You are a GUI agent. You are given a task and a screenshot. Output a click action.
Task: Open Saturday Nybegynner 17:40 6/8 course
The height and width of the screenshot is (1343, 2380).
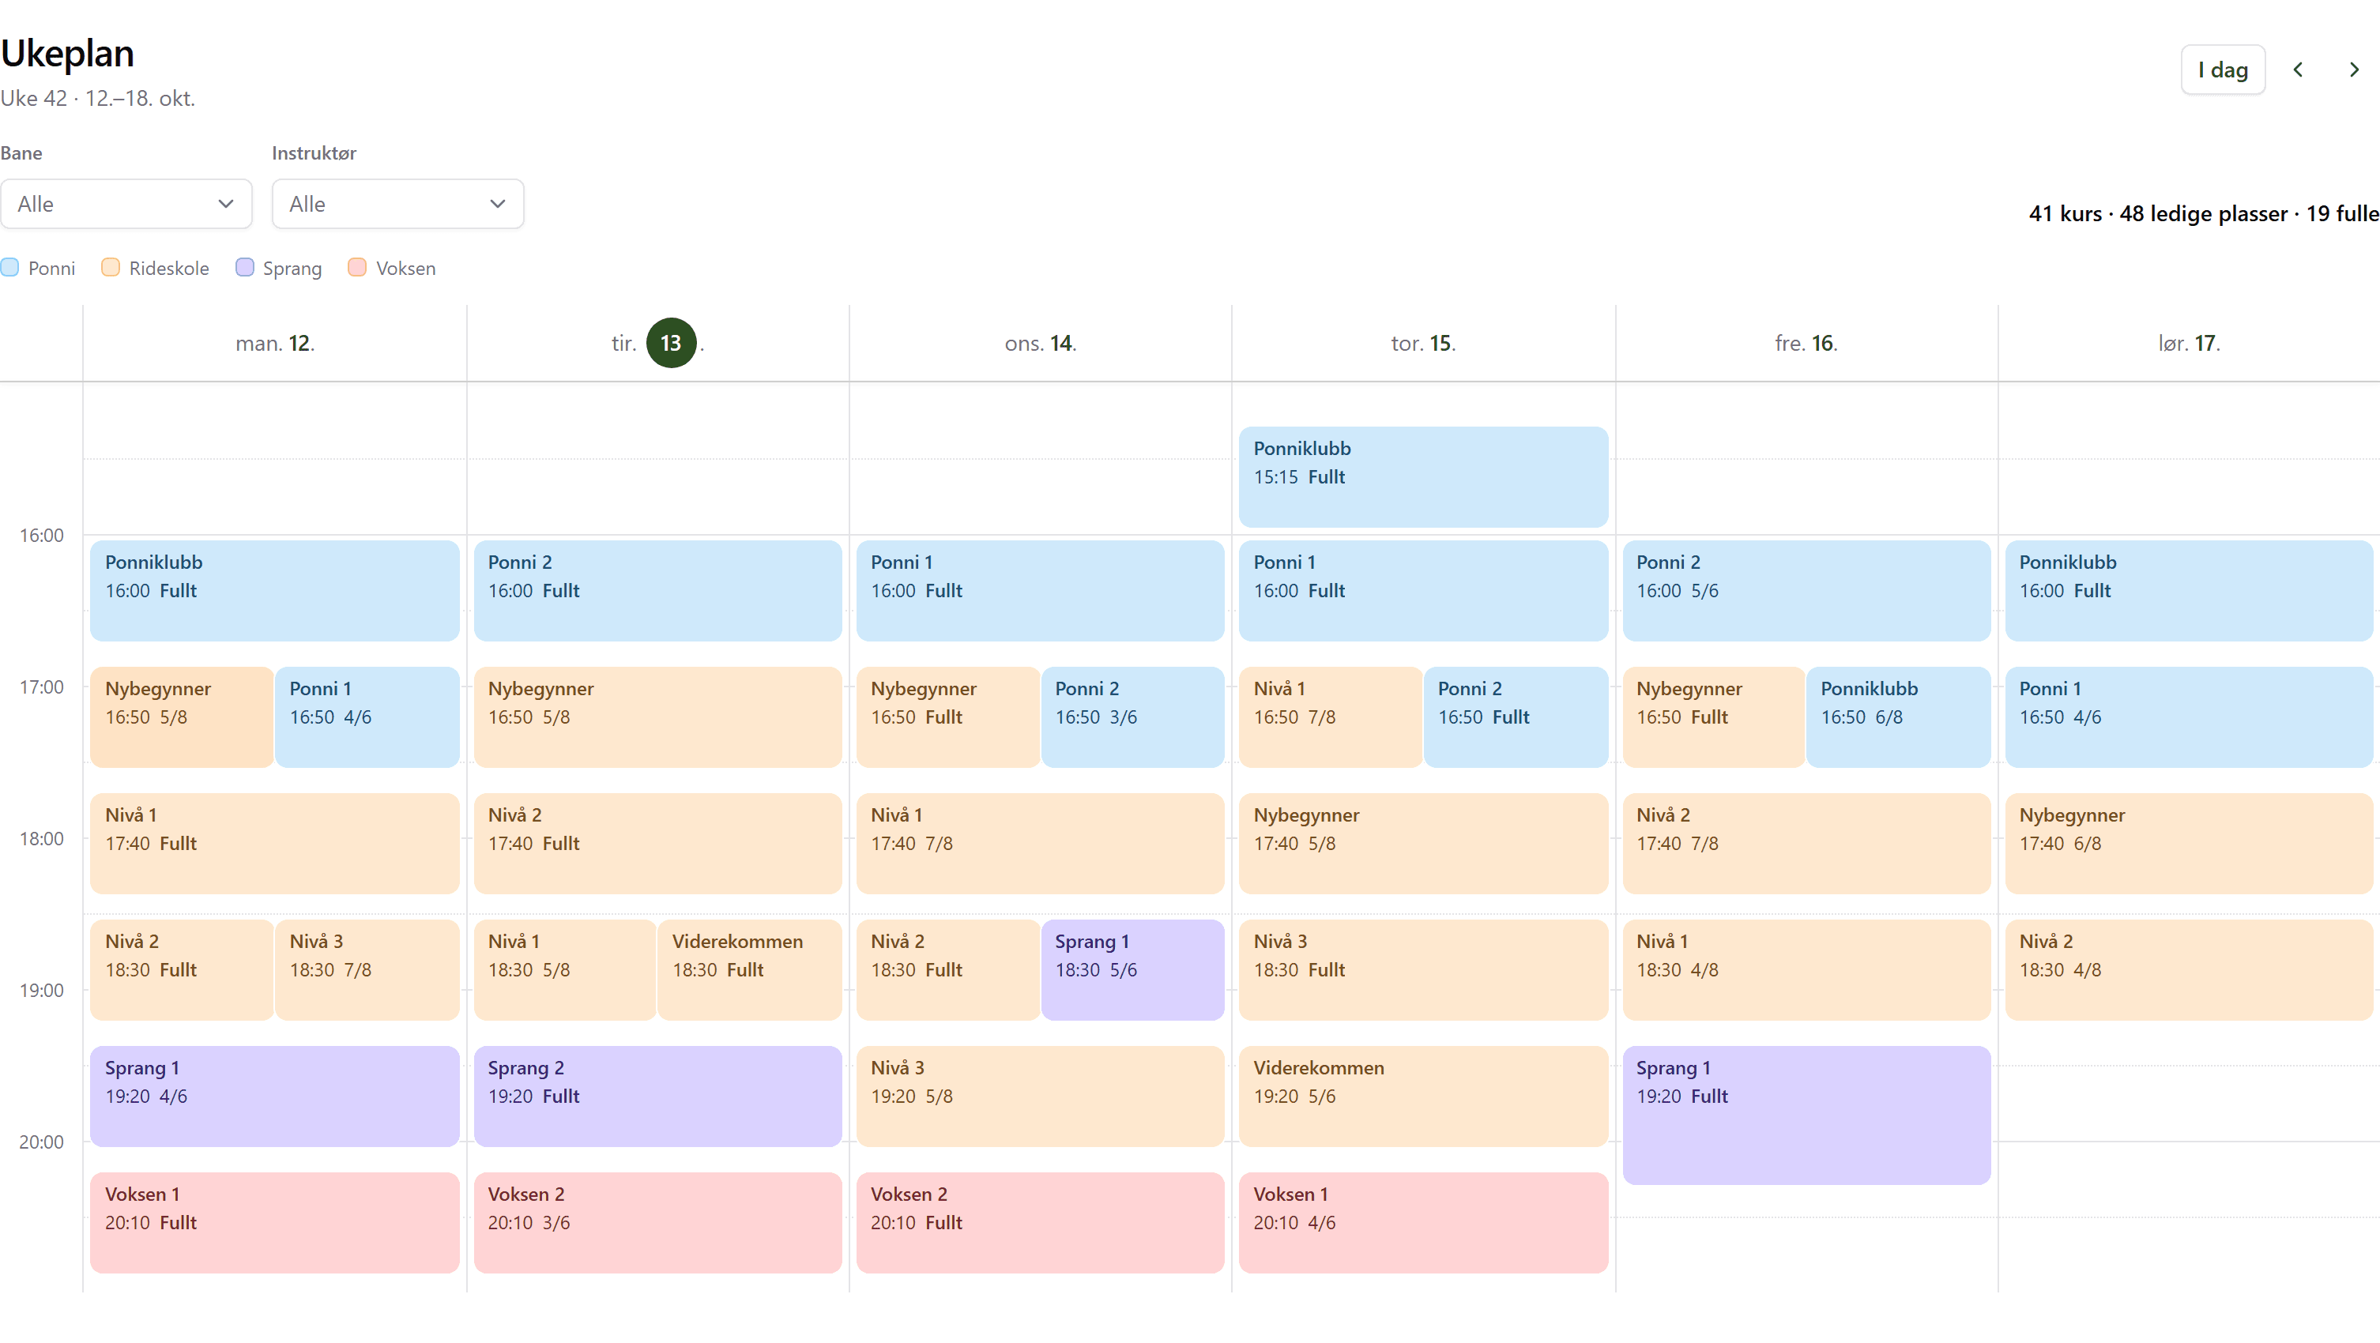pyautogui.click(x=2189, y=843)
